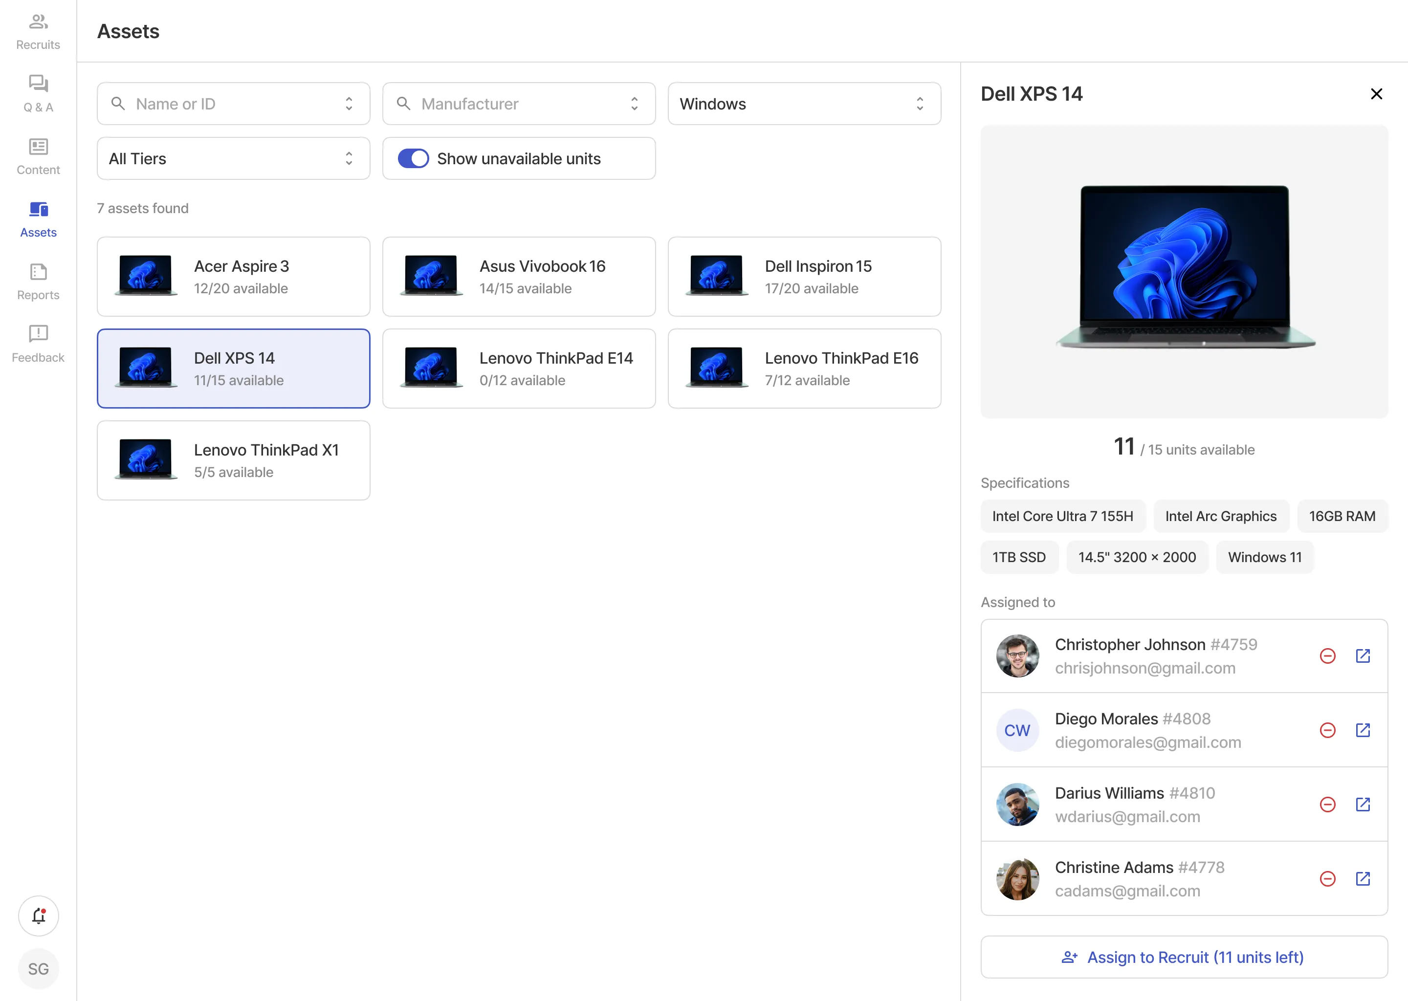This screenshot has width=1408, height=1001.
Task: Click the Name or ID search field
Action: coord(233,104)
